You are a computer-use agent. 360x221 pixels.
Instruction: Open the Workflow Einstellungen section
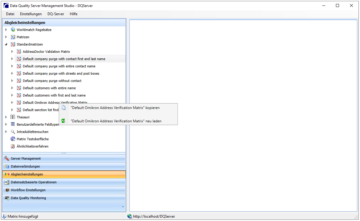(64, 190)
